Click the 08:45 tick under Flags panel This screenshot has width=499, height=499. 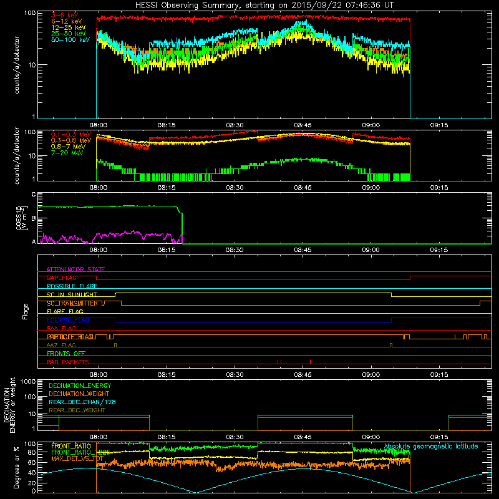303,375
